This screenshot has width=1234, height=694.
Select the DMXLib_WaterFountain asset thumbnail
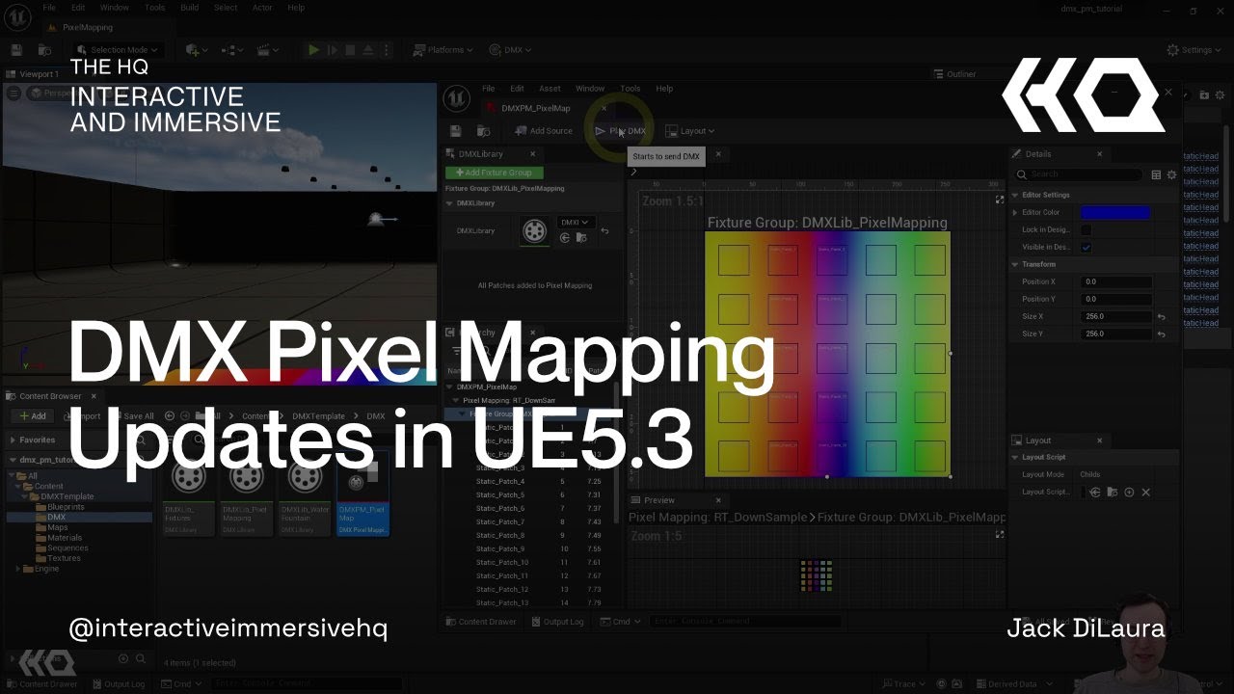tap(305, 478)
